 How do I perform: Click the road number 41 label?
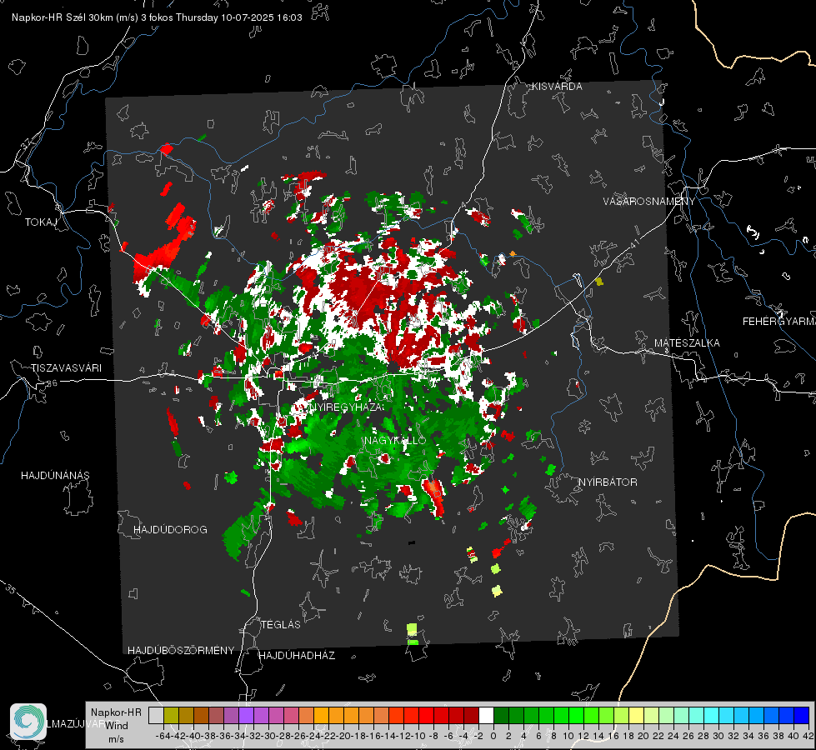click(634, 243)
